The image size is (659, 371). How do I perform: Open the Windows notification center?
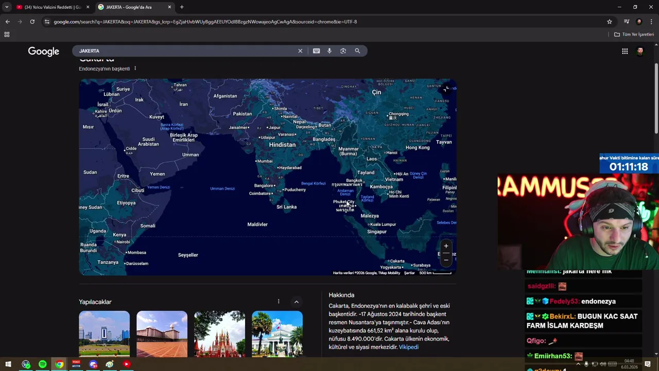648,364
